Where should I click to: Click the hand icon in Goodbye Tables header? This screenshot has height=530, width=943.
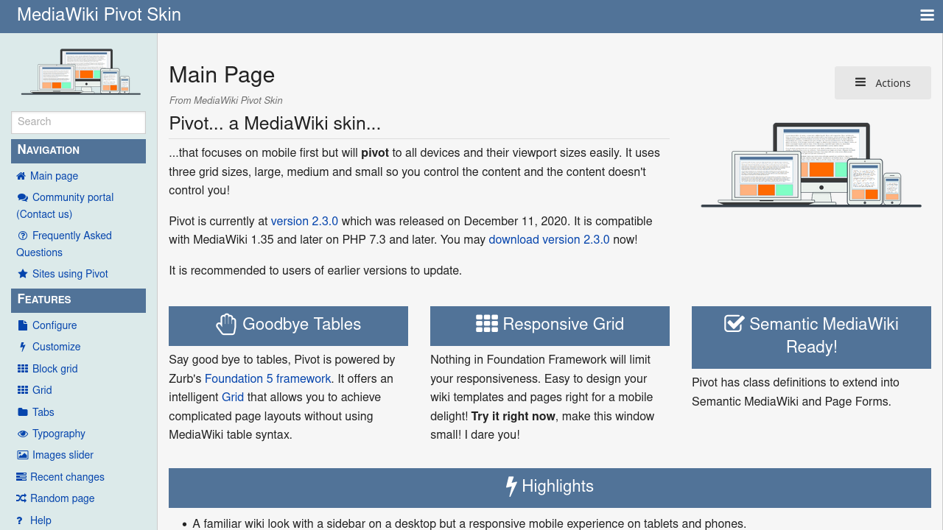coord(226,324)
